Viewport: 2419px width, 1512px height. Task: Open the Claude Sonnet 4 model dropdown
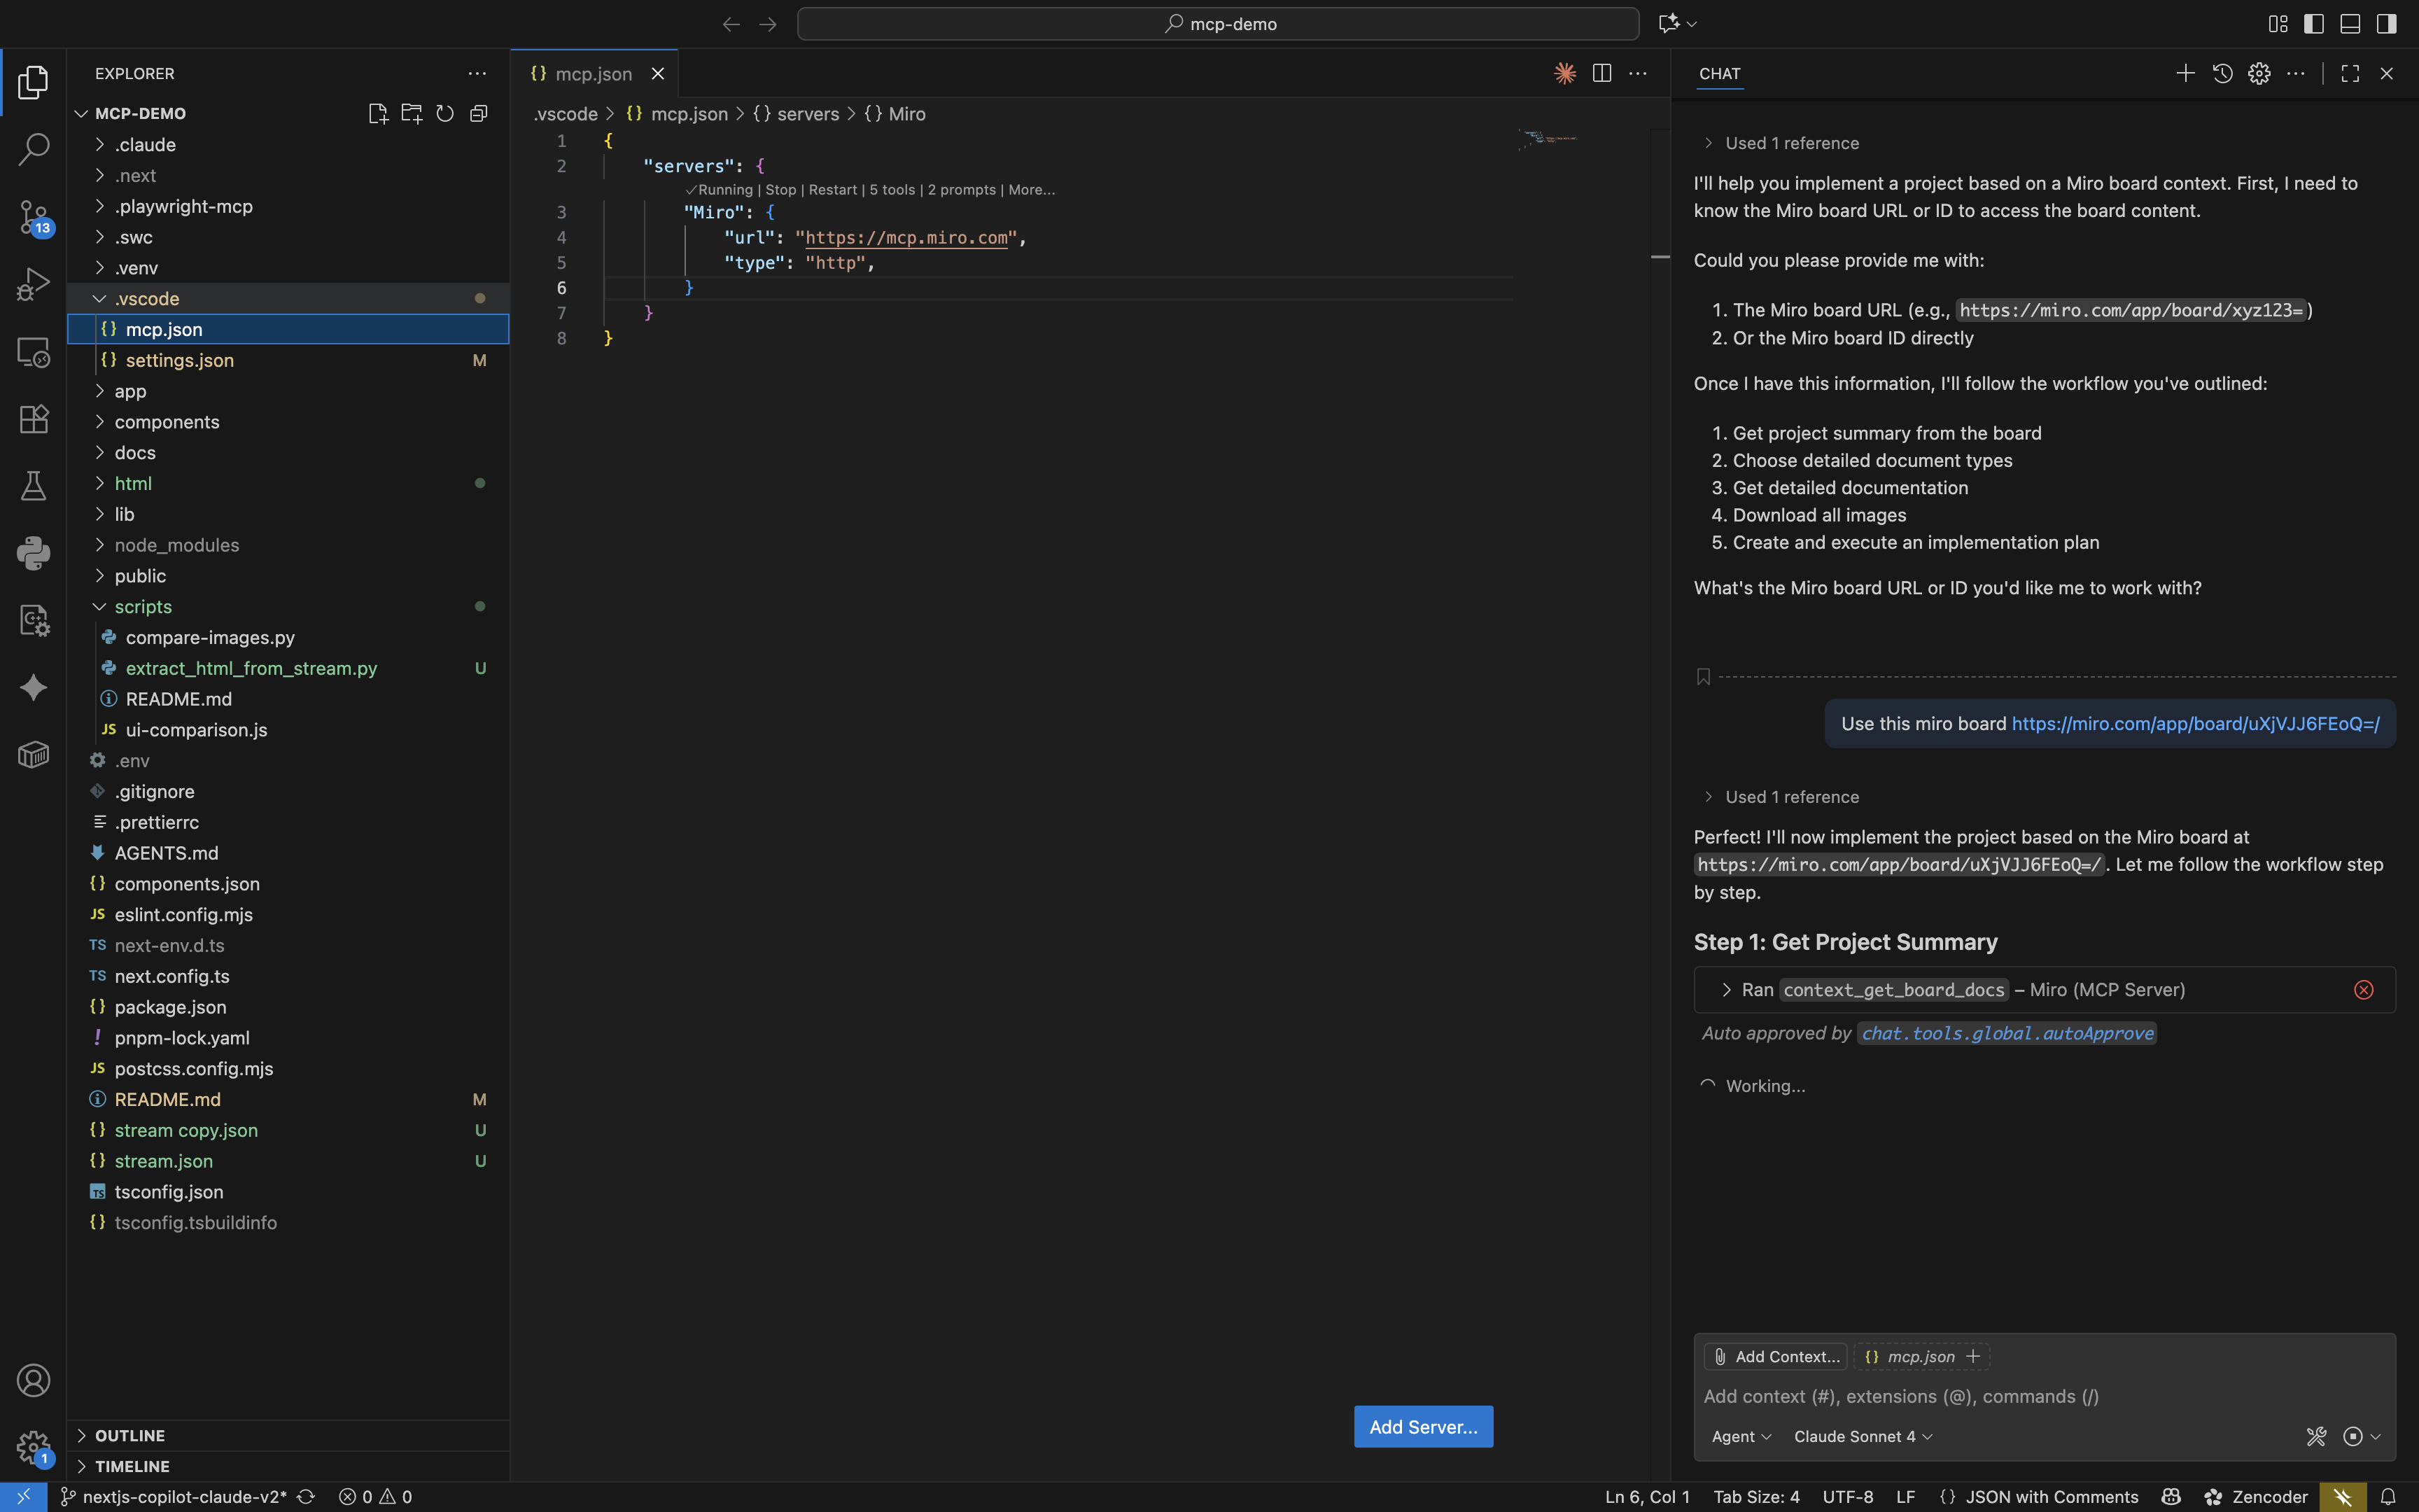pos(1863,1436)
